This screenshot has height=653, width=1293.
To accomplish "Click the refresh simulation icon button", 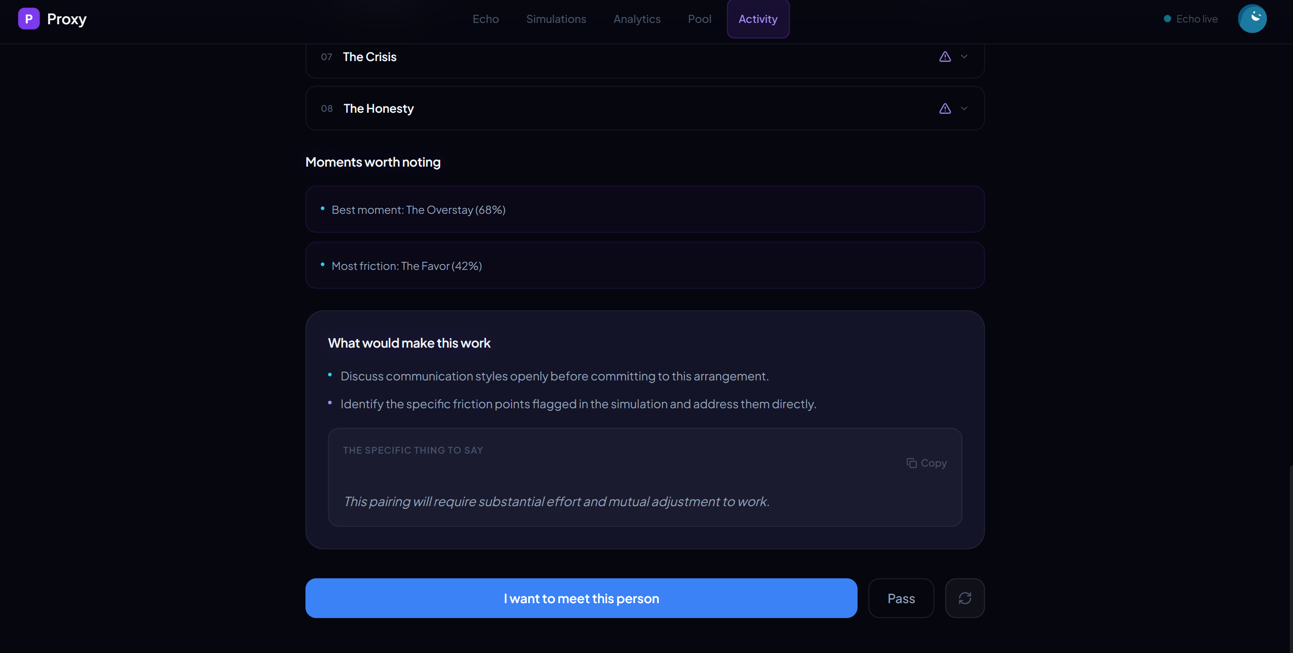I will coord(964,598).
